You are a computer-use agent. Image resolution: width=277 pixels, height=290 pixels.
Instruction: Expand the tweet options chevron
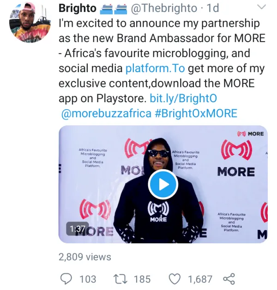point(261,7)
